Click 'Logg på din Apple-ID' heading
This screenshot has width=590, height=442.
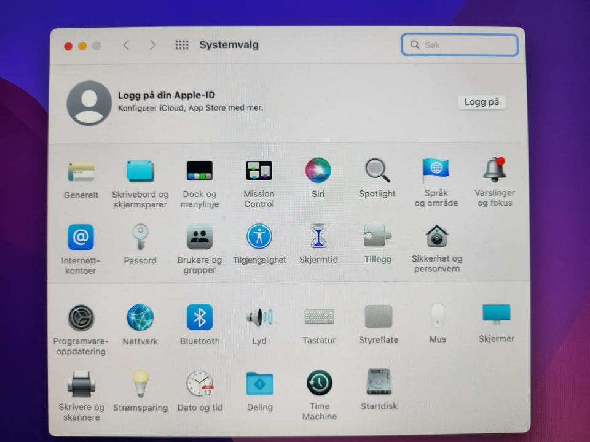coord(167,95)
